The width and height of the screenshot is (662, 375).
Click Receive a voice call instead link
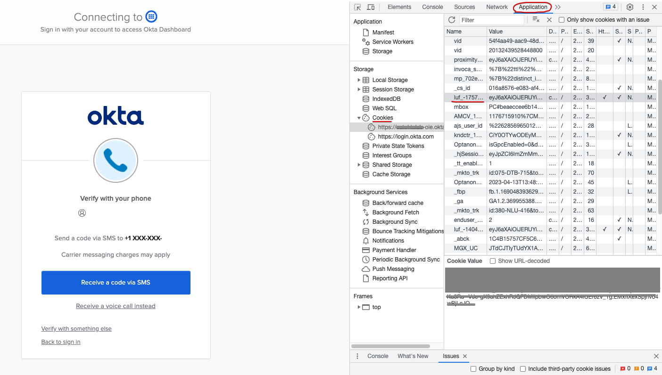[x=116, y=306]
